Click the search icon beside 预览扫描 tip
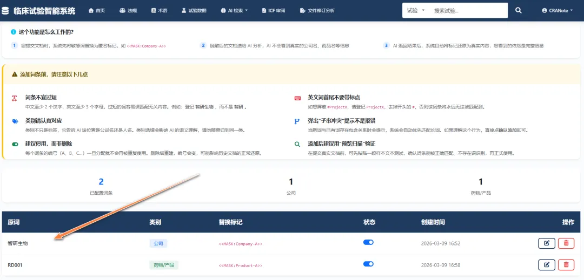The image size is (584, 280). (297, 144)
